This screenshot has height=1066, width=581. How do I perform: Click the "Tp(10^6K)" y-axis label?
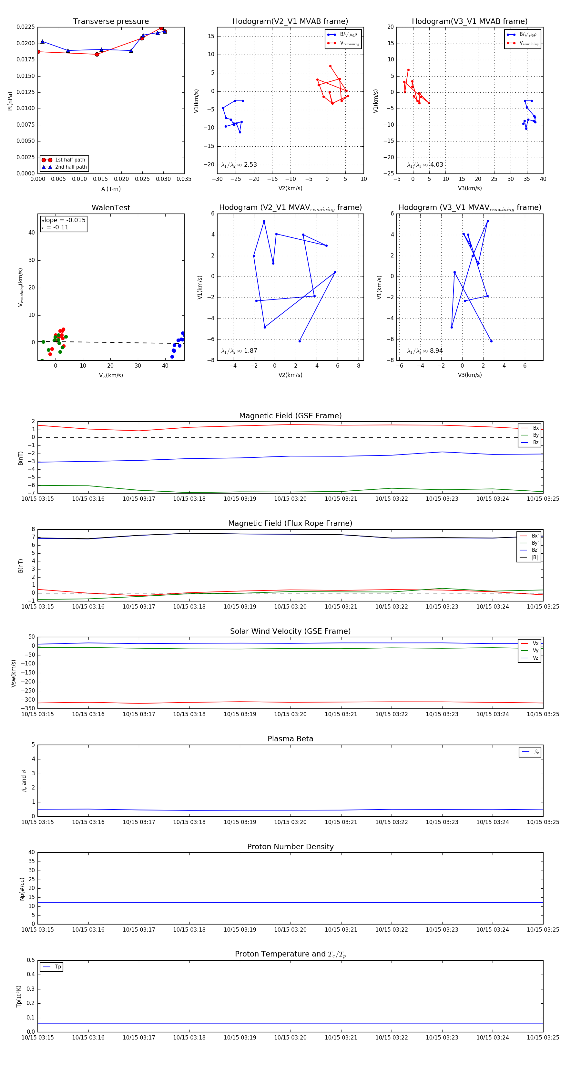click(x=19, y=997)
